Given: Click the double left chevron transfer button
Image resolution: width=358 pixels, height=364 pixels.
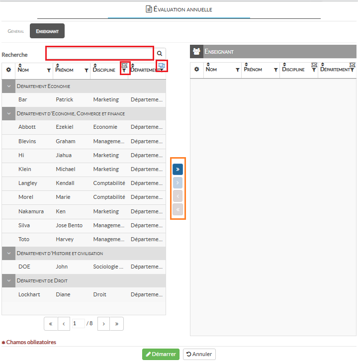Looking at the screenshot, I should pyautogui.click(x=178, y=209).
